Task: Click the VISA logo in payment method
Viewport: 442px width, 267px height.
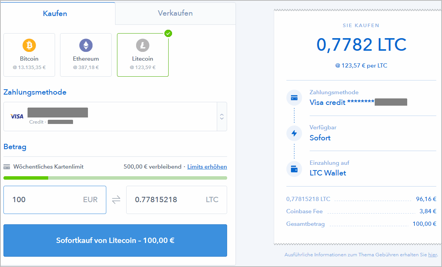Action: point(17,116)
